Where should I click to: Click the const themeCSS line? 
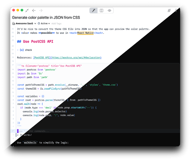(x=50, y=89)
